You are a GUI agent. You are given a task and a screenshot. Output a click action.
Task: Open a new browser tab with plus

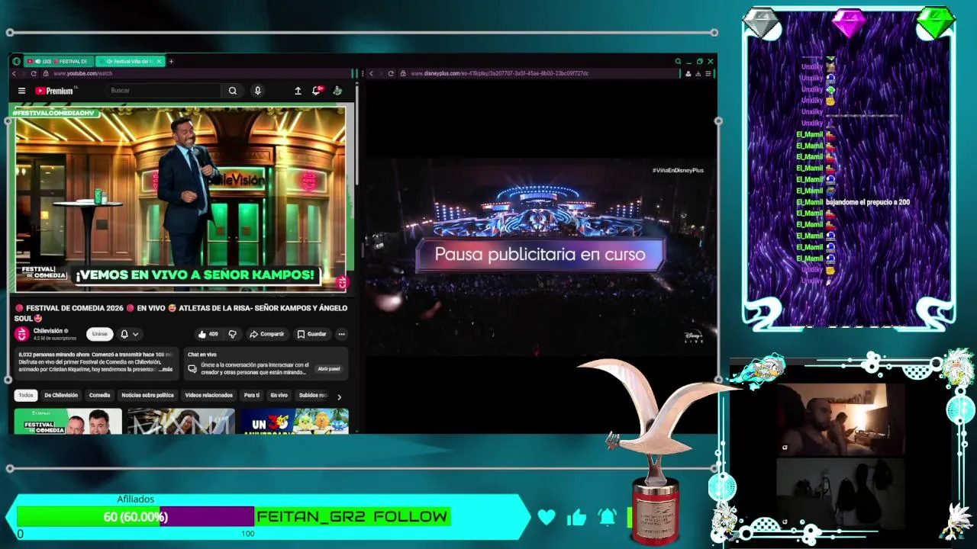pos(171,62)
